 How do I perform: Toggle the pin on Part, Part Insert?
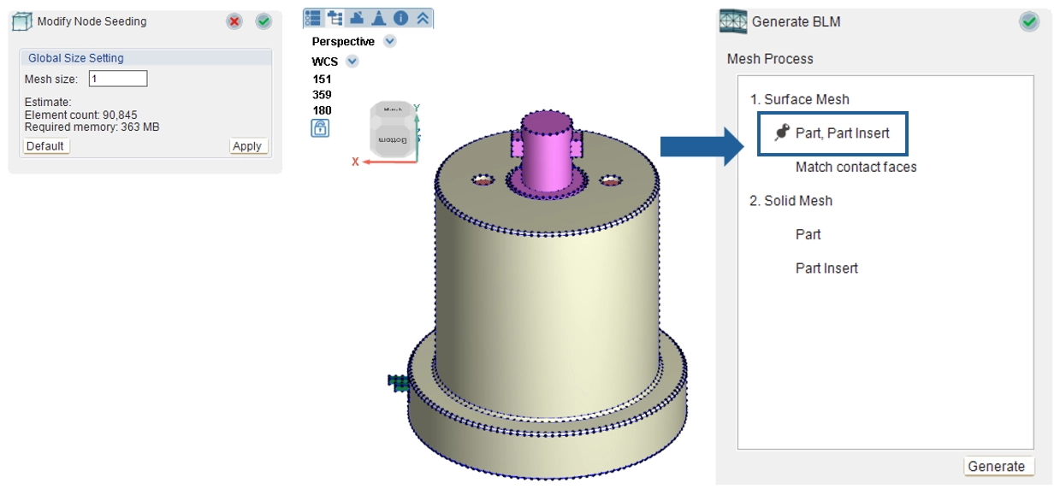click(x=781, y=133)
